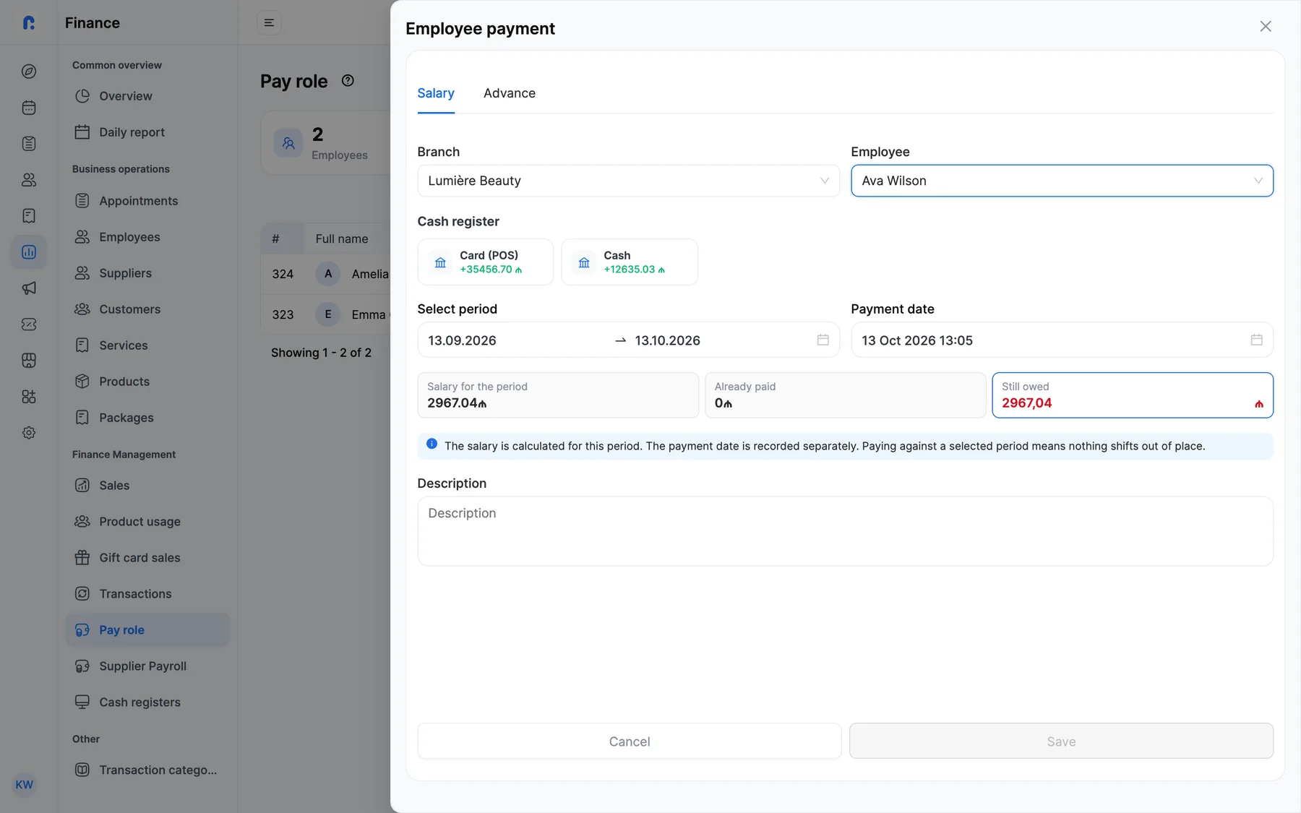1301x813 pixels.
Task: Click the Payment date field
Action: pyautogui.click(x=1062, y=340)
